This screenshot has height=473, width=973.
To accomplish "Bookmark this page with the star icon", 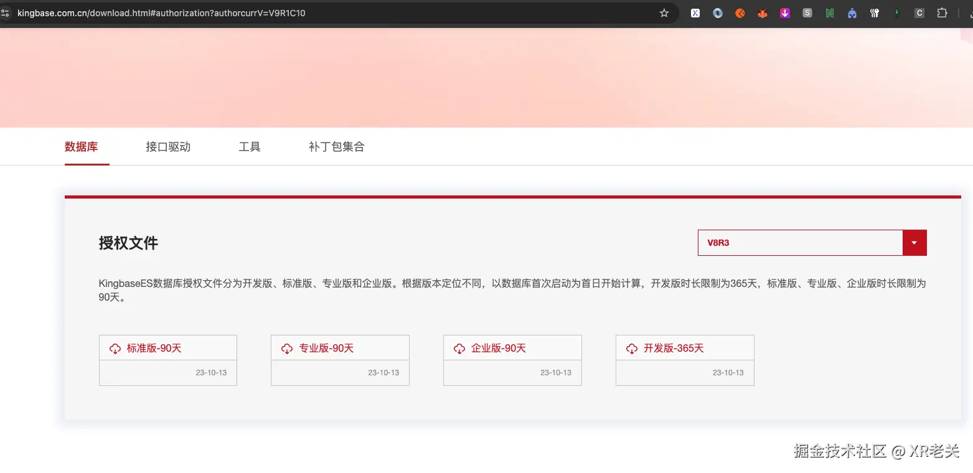I will 664,13.
